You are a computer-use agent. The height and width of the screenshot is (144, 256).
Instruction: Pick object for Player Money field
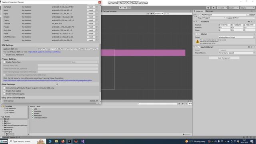254,53
